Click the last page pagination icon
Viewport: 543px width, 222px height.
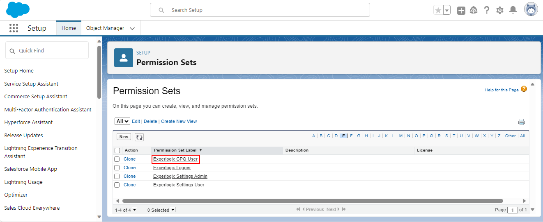[344, 209]
